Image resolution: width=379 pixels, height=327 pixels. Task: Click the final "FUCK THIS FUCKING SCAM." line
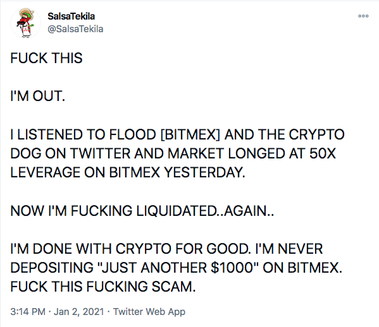pyautogui.click(x=103, y=287)
